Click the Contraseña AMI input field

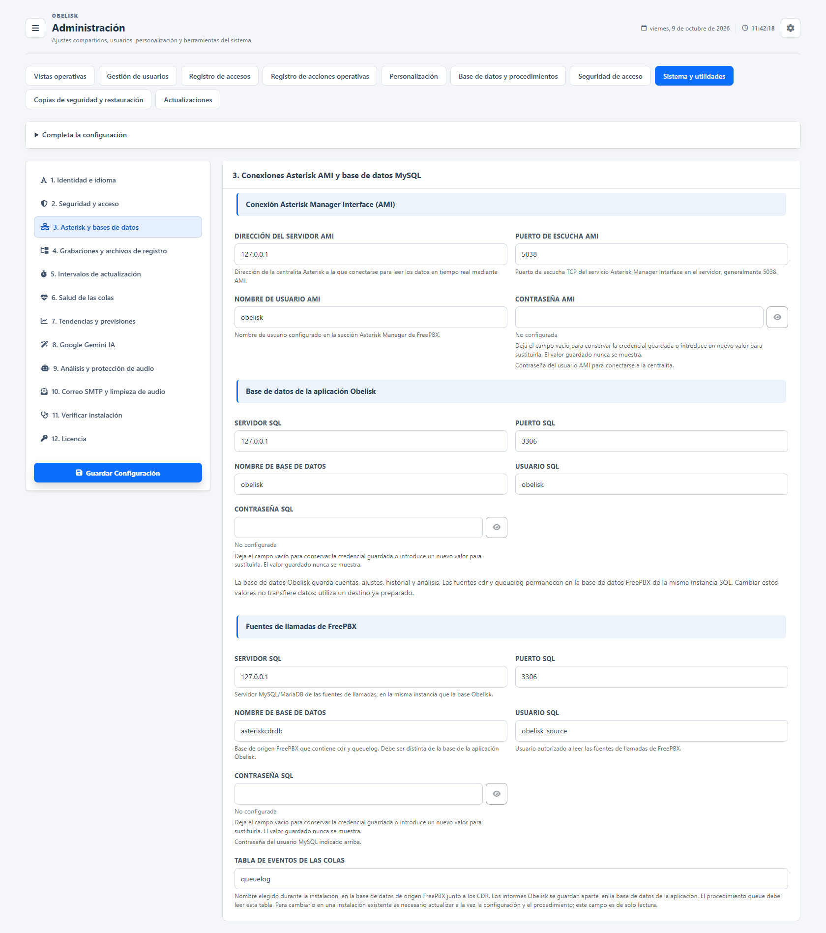[639, 317]
